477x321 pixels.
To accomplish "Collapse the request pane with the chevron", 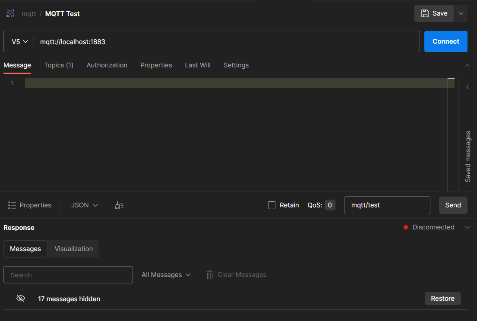I will coord(467,65).
